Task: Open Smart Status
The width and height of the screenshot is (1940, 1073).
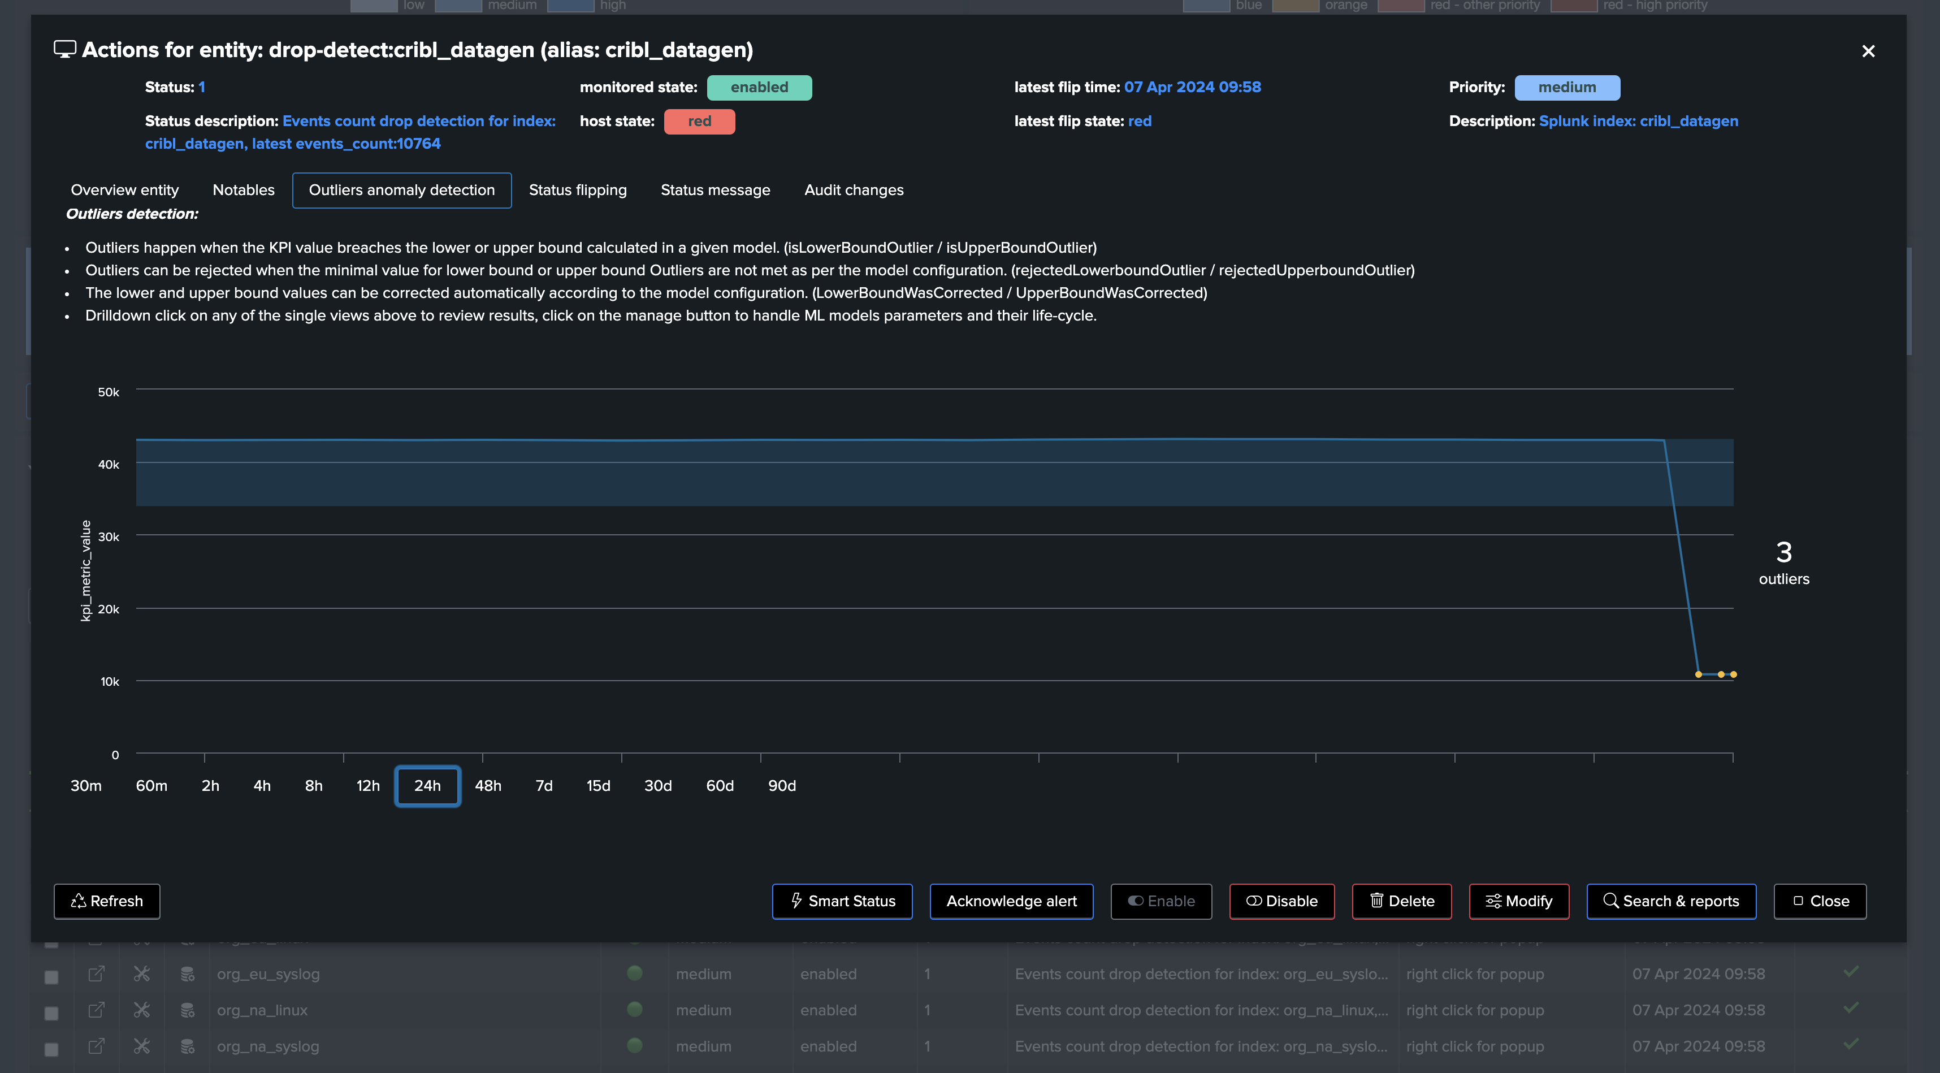Action: pyautogui.click(x=842, y=901)
